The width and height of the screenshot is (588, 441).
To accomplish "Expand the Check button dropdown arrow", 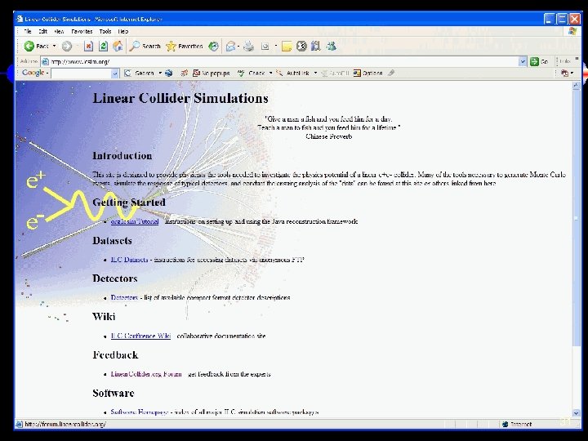I will [x=270, y=73].
